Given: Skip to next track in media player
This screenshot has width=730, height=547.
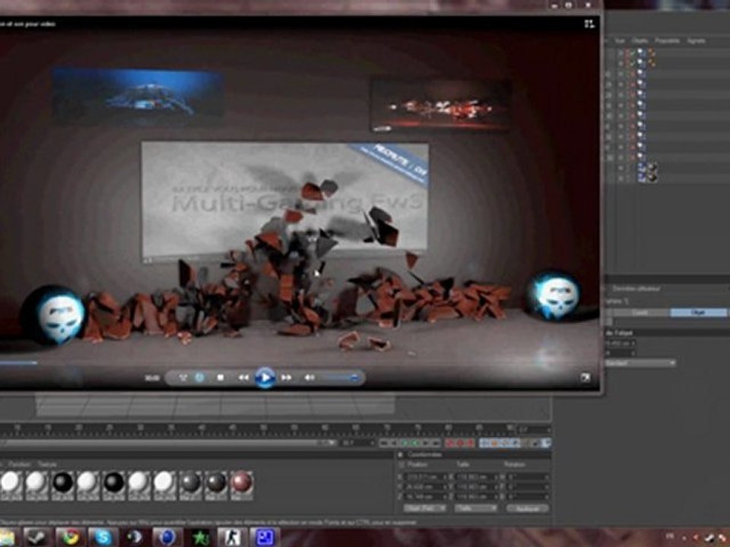Looking at the screenshot, I should pyautogui.click(x=287, y=378).
